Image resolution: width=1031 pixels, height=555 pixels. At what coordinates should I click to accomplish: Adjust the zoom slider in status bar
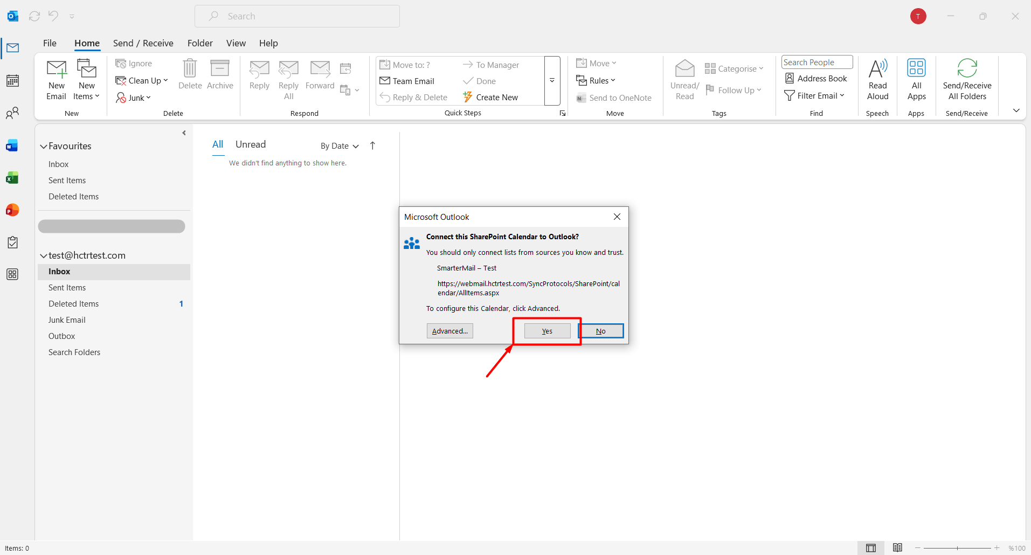957,548
